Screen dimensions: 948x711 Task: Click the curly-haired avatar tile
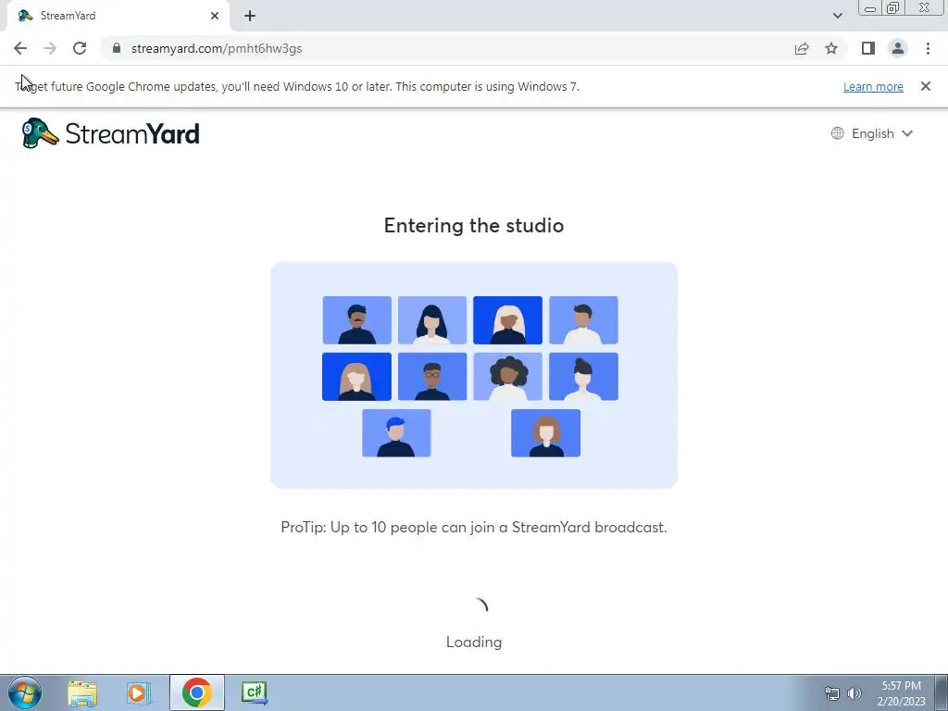pos(508,377)
